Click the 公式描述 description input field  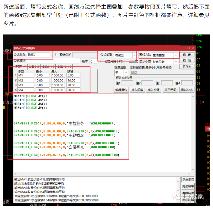click(x=54, y=61)
